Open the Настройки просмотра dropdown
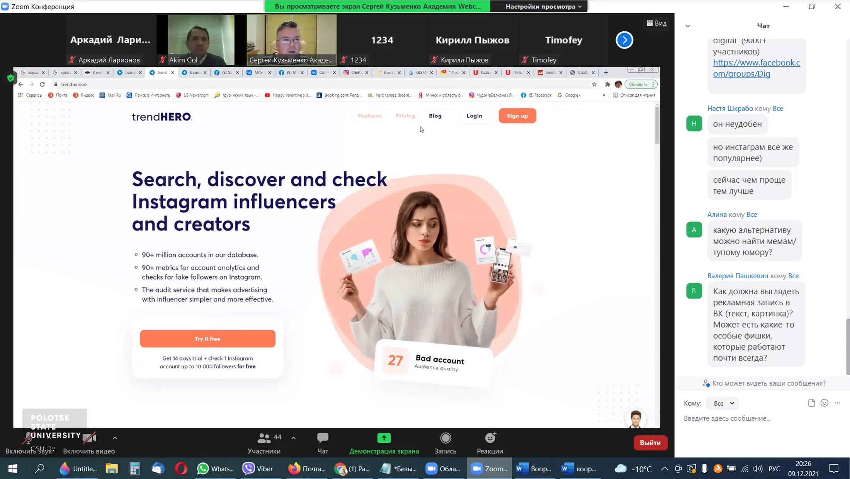 tap(543, 7)
